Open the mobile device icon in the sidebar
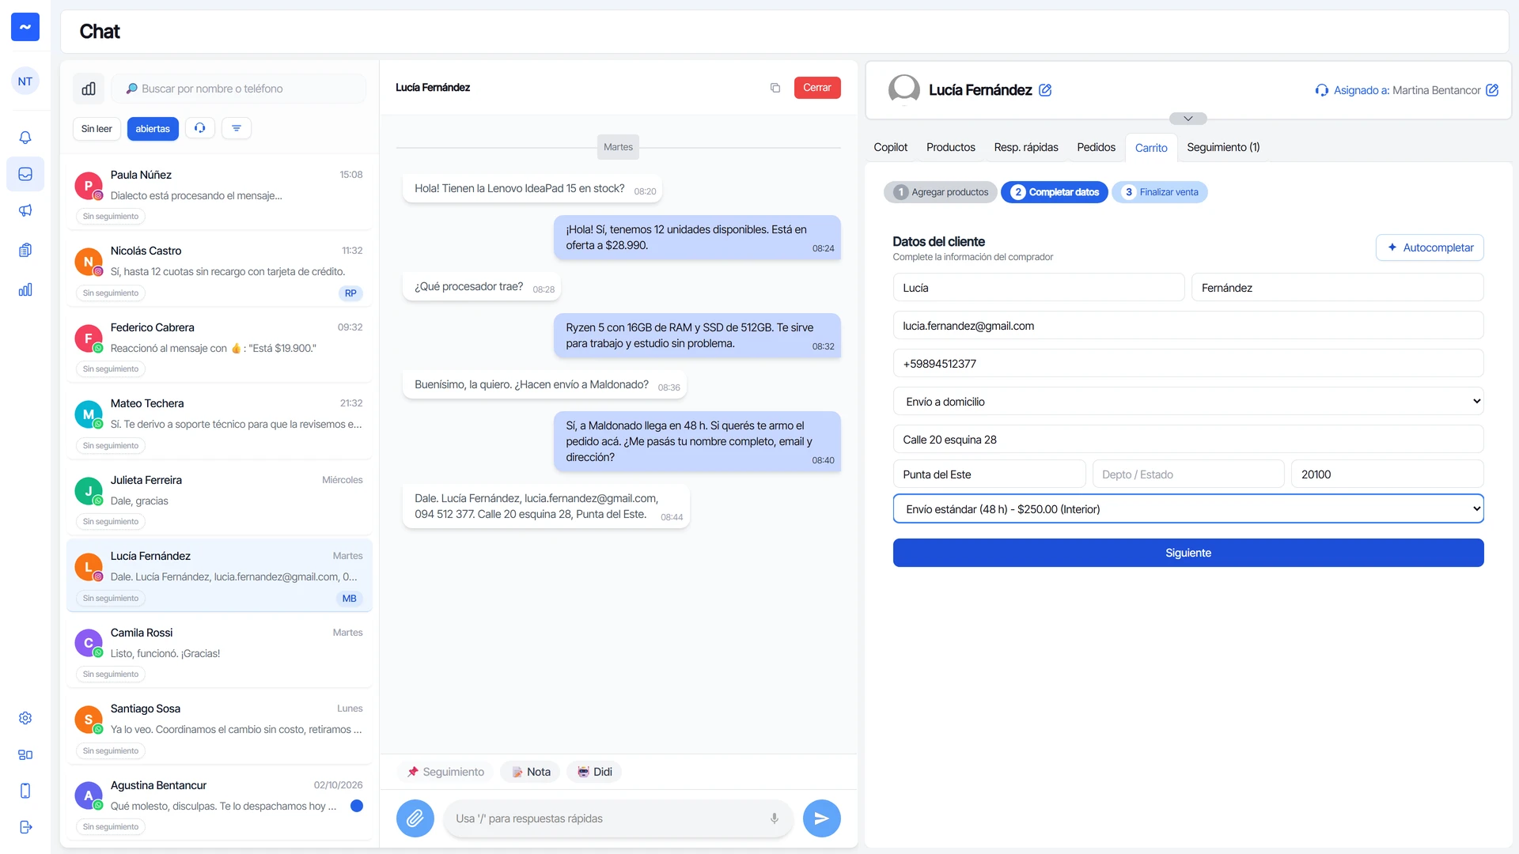This screenshot has height=854, width=1519. 25,791
